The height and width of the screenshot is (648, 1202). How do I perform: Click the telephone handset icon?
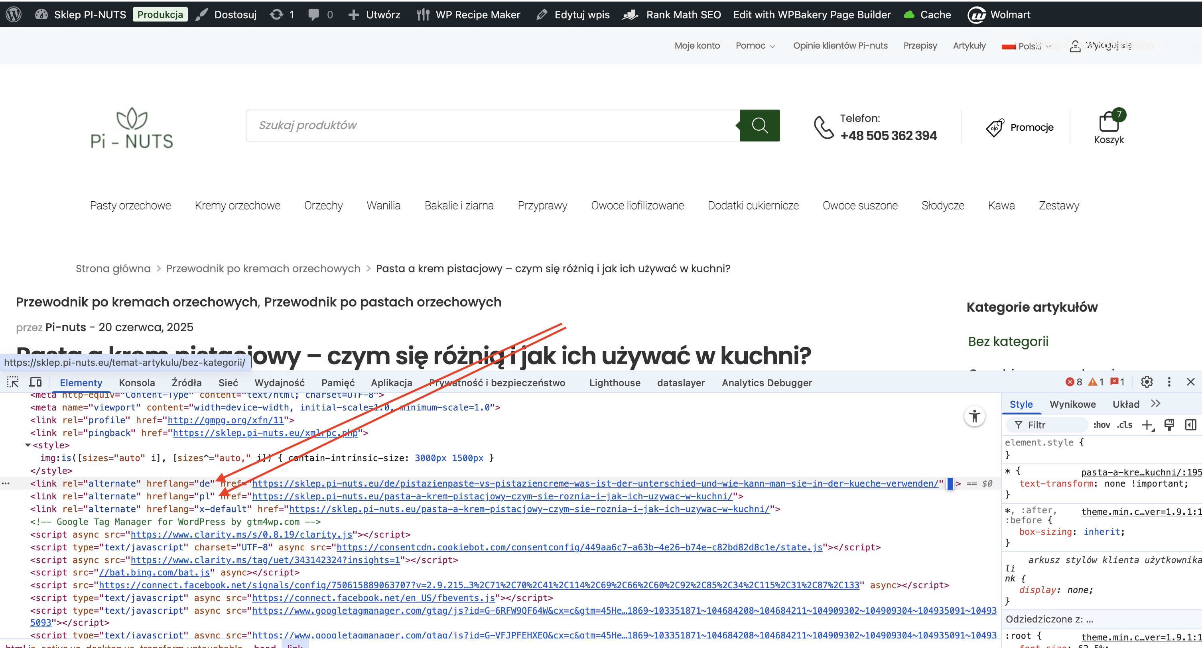coord(824,127)
